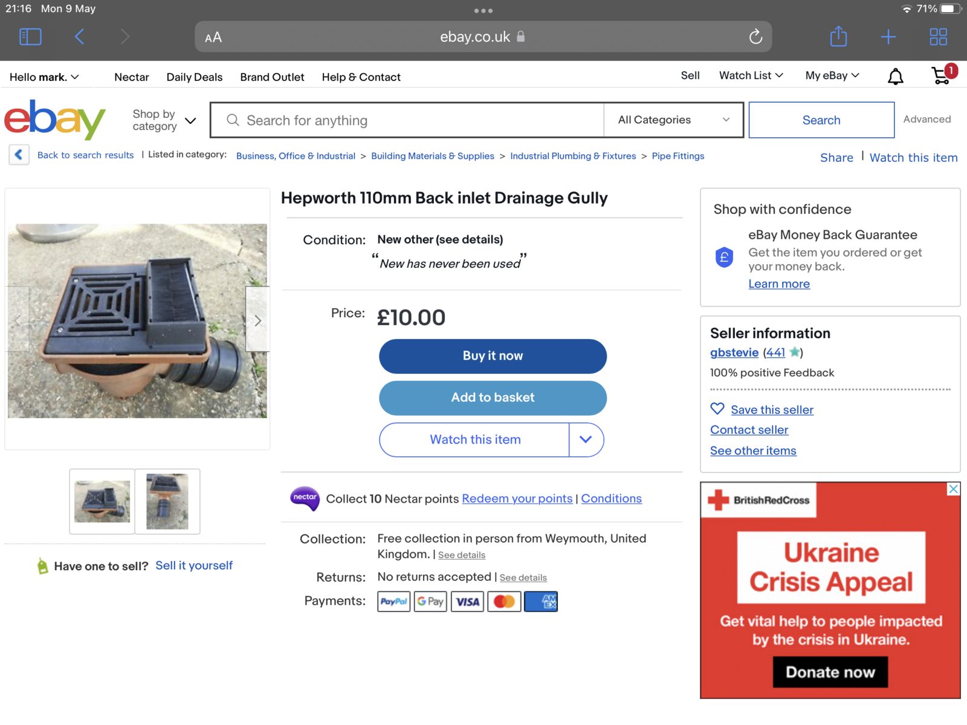Image resolution: width=967 pixels, height=725 pixels.
Task: Open the Daily Deals page
Action: [194, 77]
